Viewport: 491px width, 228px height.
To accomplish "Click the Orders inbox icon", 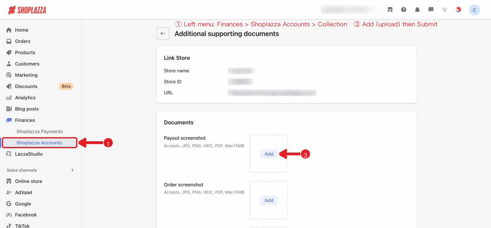I will pyautogui.click(x=9, y=41).
